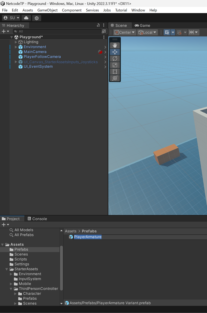Viewport: 207px width, 313px height.
Task: Toggle grid visibility in Scene view
Action: [x=167, y=32]
